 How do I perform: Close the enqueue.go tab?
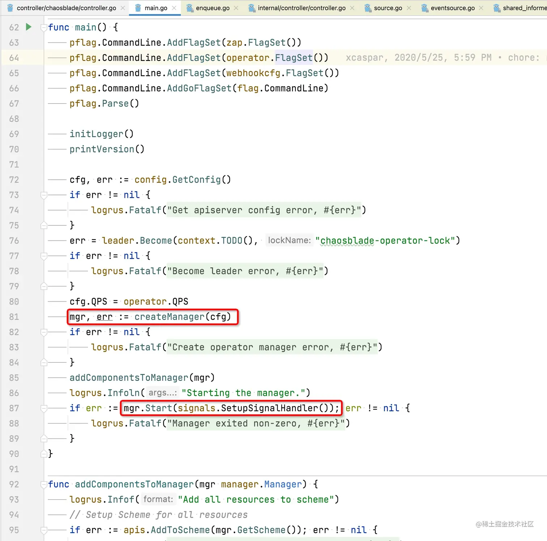coord(236,8)
